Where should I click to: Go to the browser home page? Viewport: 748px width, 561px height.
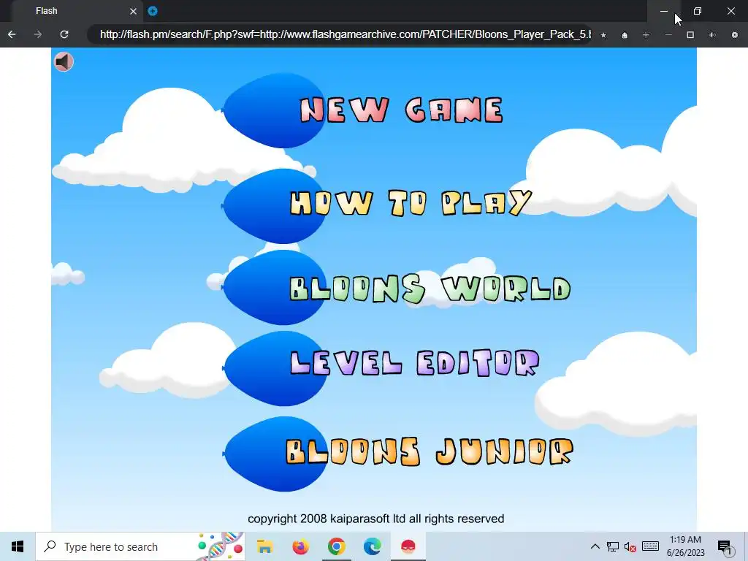tap(625, 35)
